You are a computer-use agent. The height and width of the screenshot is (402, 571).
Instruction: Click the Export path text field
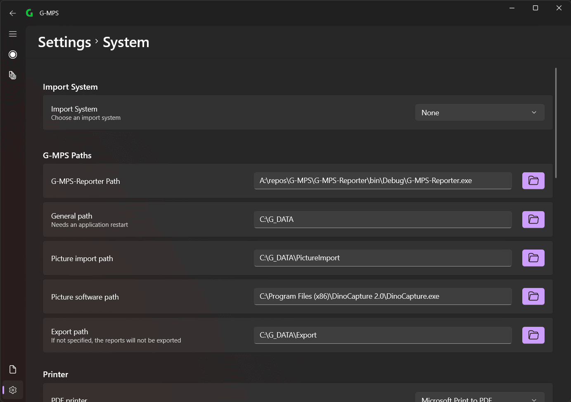[x=383, y=335]
